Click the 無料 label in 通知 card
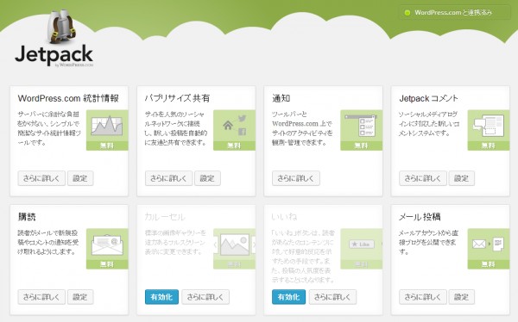The width and height of the screenshot is (518, 322). click(x=361, y=146)
